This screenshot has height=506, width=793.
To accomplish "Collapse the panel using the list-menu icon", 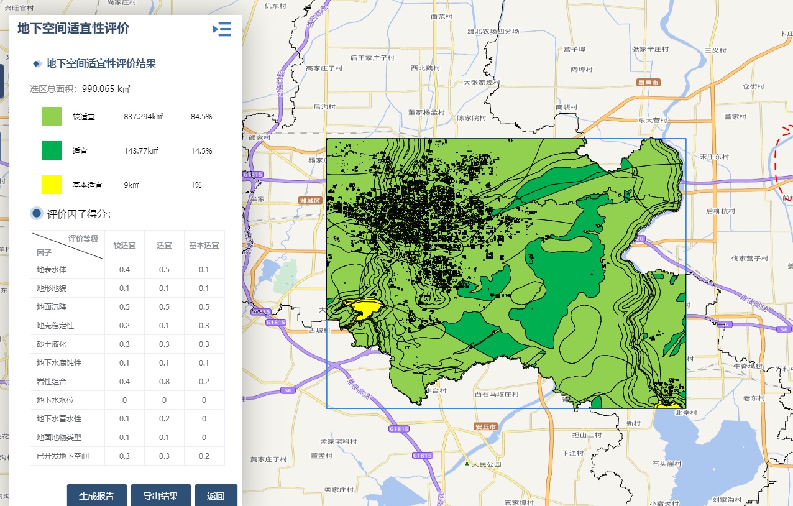I will (222, 29).
